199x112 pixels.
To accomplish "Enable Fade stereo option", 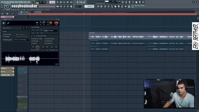I will pos(49,41).
